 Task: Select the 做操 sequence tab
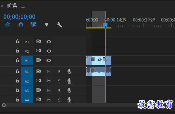click(x=12, y=6)
